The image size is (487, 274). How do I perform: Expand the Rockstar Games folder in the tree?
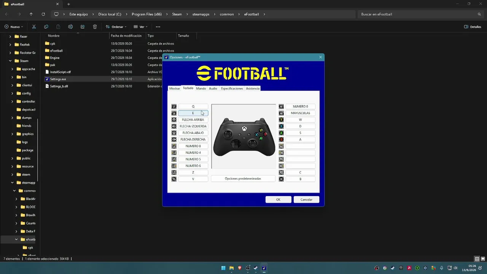[10, 53]
